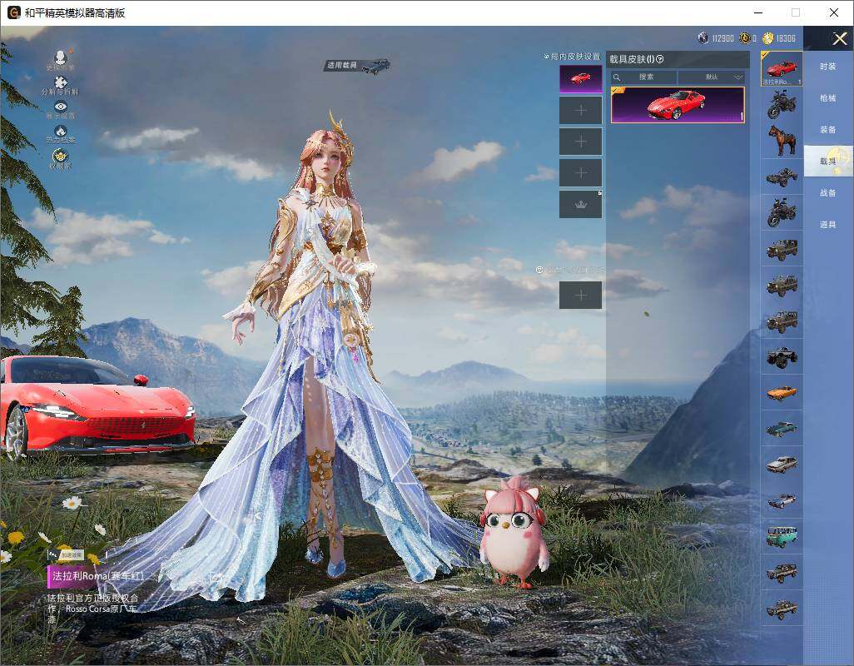
Task: Click the lone plus slot below the watermark
Action: coord(581,296)
